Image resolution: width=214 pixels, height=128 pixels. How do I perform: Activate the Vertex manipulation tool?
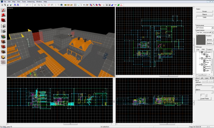(x=3, y=63)
